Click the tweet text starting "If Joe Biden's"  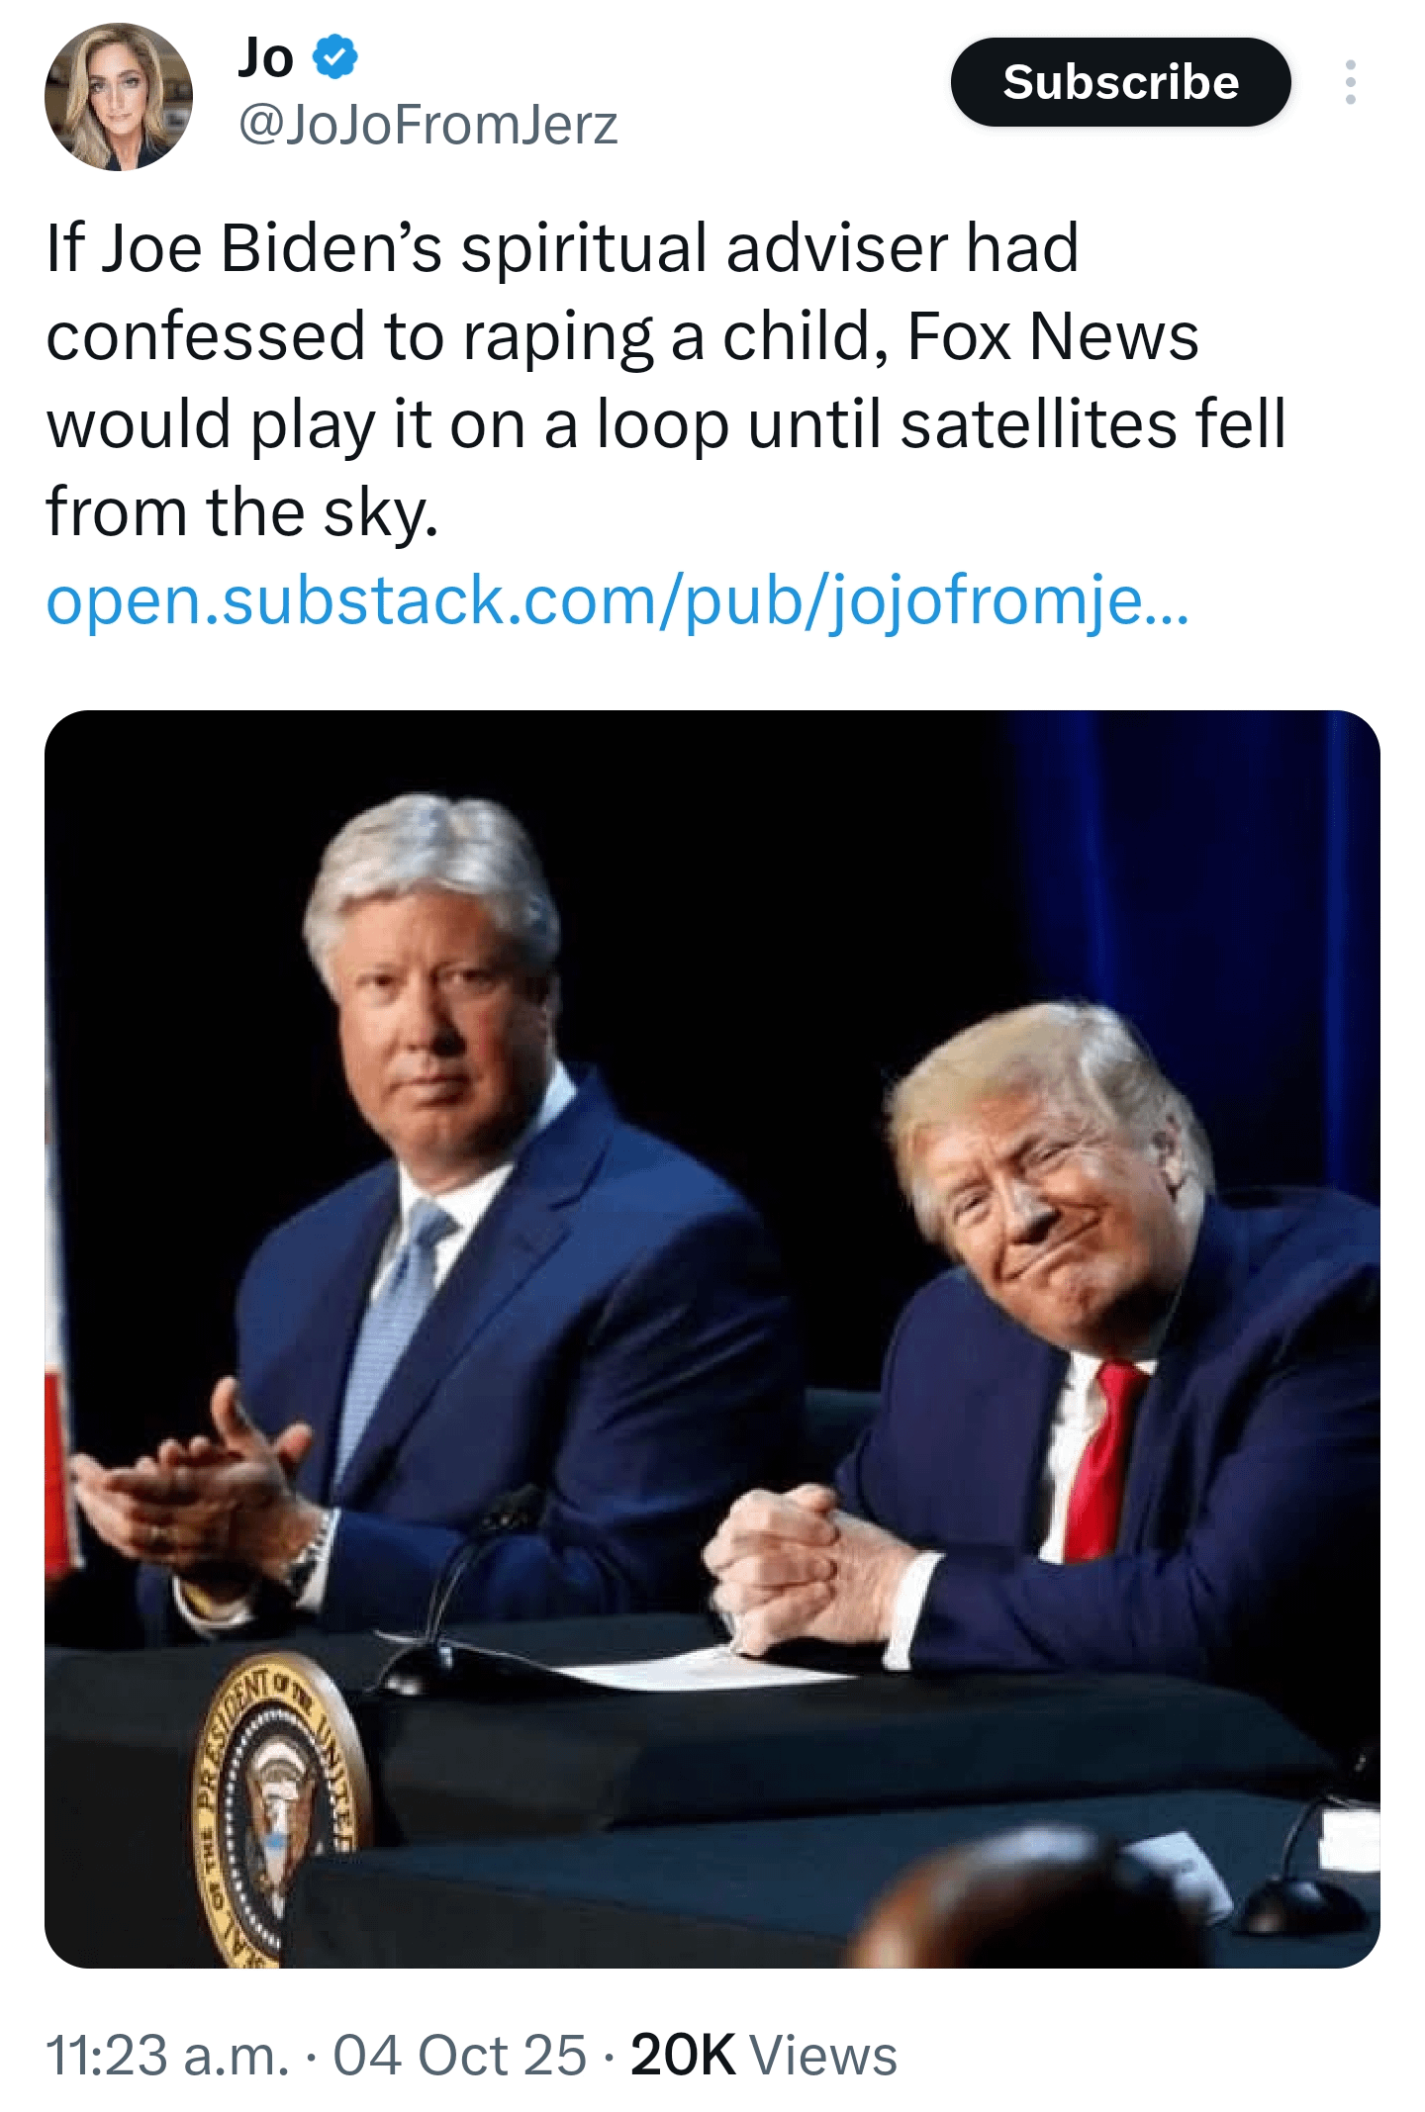564,247
